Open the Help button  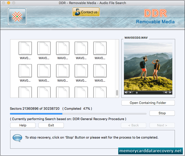click(23, 125)
